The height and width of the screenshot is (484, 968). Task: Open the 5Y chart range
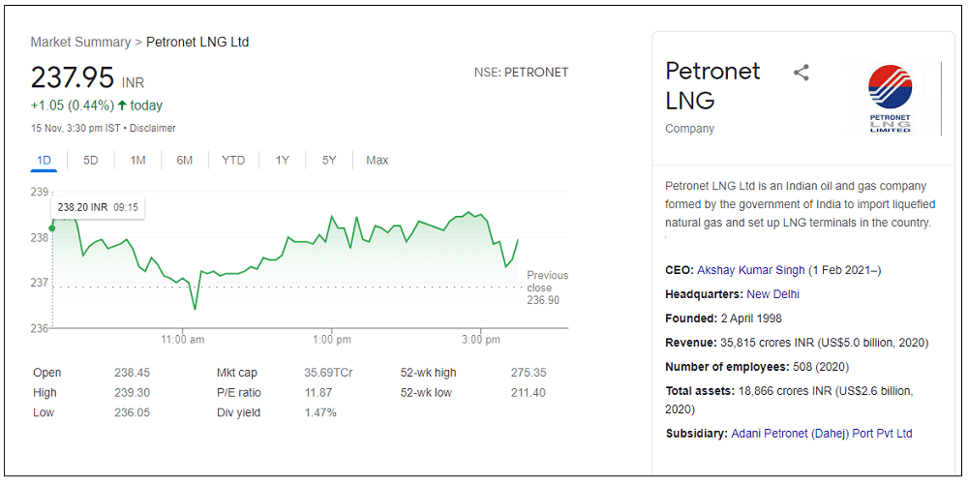point(329,161)
